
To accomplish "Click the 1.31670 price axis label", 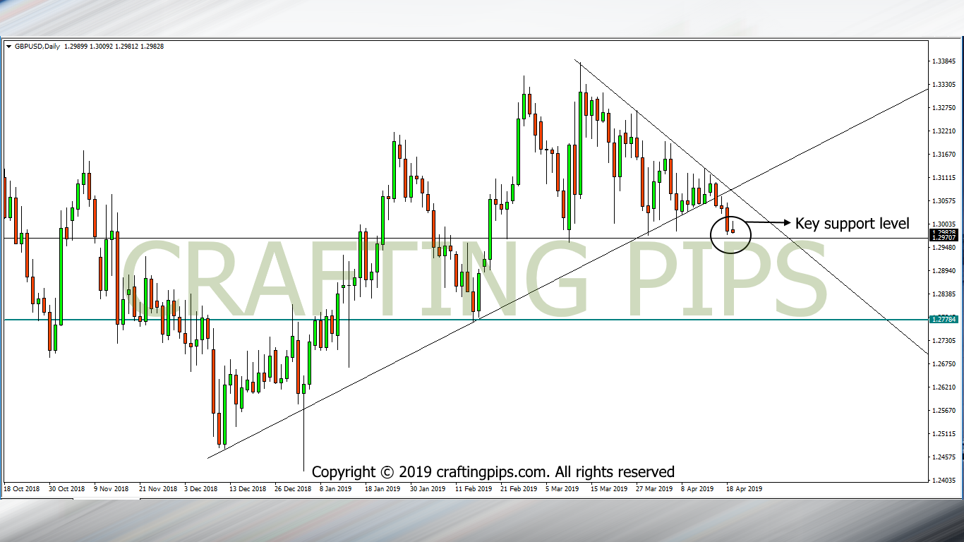I will (944, 155).
